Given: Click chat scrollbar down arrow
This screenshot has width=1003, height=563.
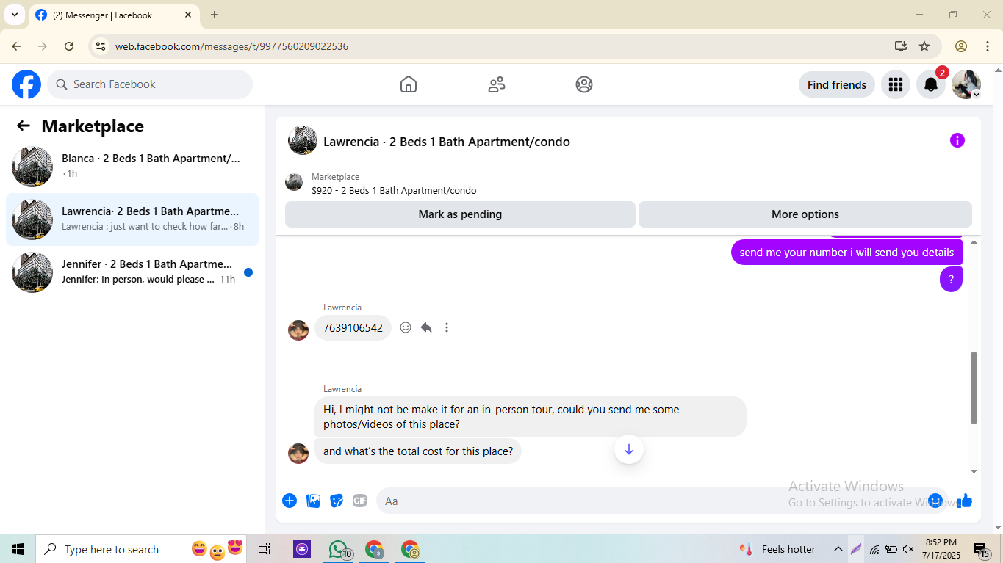Looking at the screenshot, I should point(974,471).
